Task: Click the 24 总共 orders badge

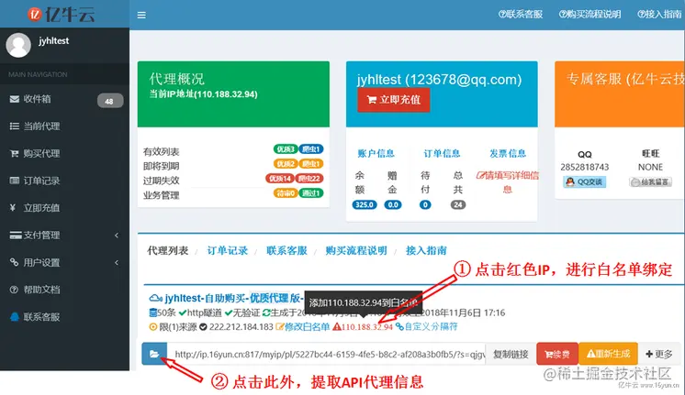Action: 458,205
